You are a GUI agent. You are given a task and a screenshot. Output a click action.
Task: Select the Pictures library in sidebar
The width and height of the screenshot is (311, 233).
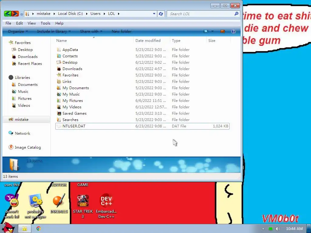tap(22, 99)
